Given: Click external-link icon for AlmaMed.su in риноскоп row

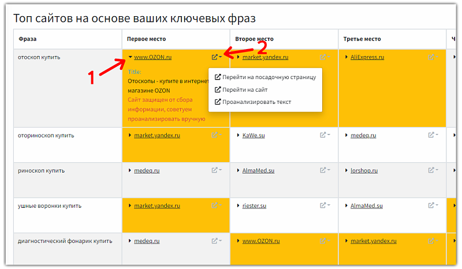Looking at the screenshot, I should point(323,170).
